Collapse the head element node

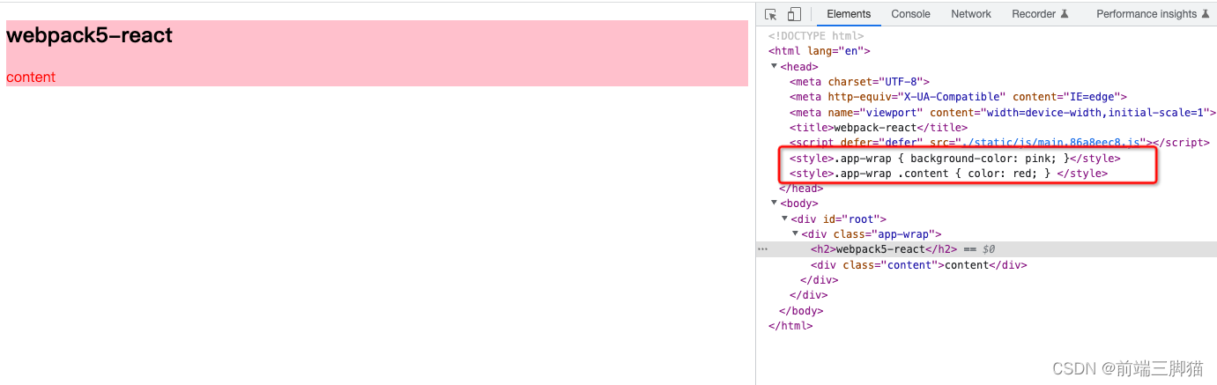pyautogui.click(x=774, y=66)
